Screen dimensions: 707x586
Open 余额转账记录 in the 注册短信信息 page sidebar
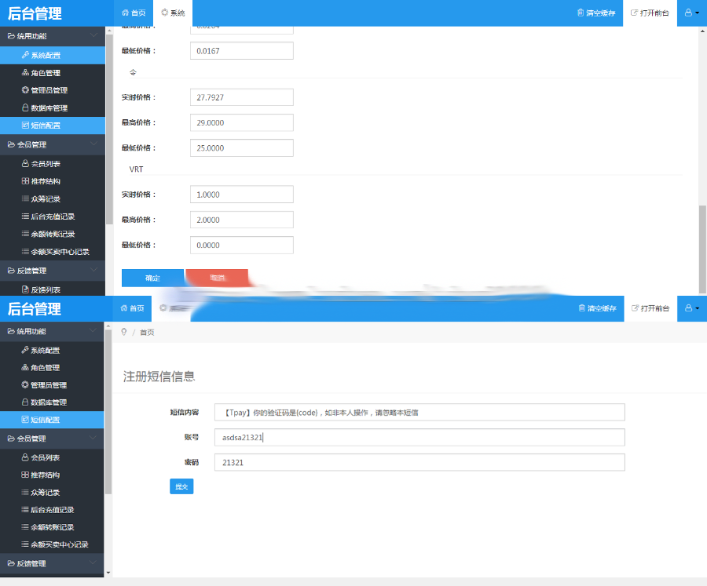point(52,527)
